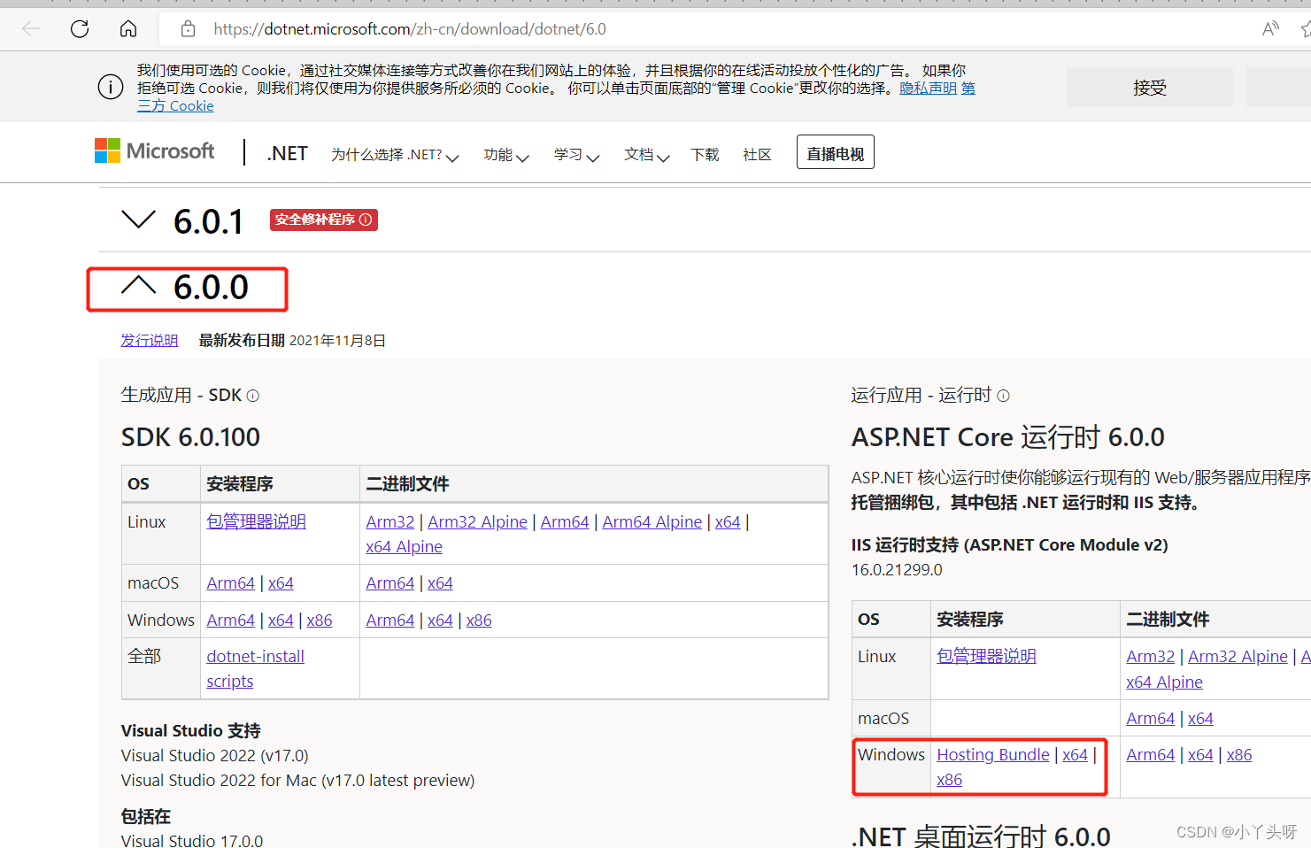This screenshot has width=1311, height=848.
Task: Click the info icon next to SDK heading
Action: pyautogui.click(x=253, y=396)
